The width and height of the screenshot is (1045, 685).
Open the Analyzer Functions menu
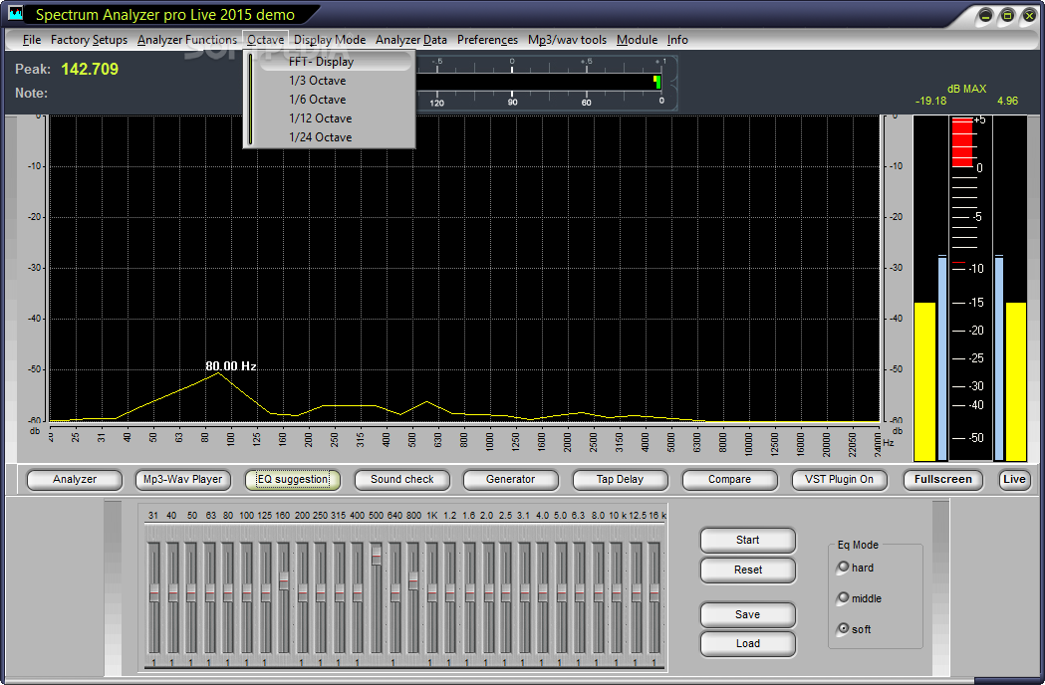(x=186, y=40)
